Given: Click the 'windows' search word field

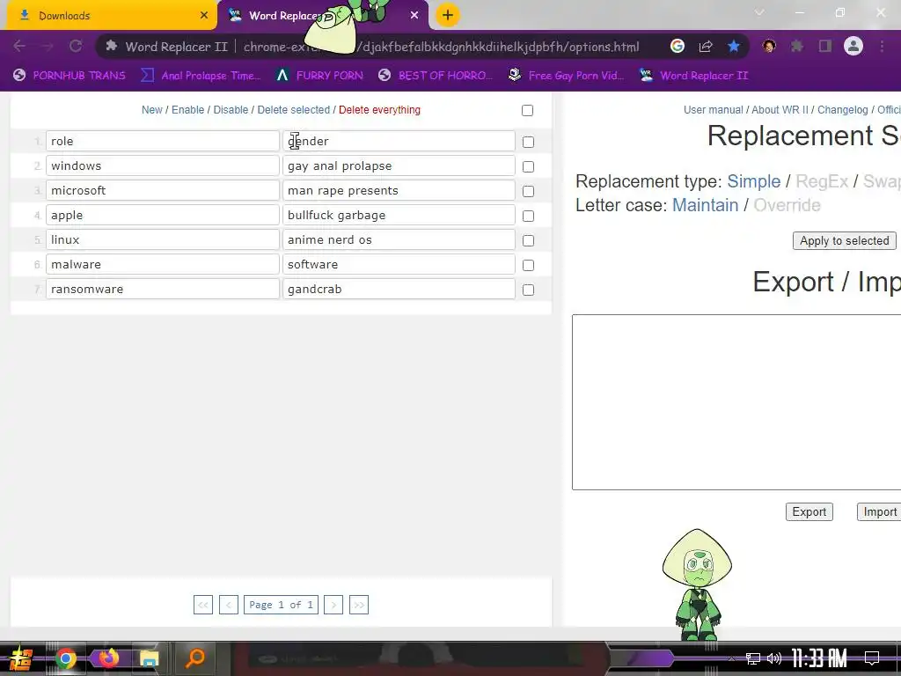Looking at the screenshot, I should tap(163, 166).
